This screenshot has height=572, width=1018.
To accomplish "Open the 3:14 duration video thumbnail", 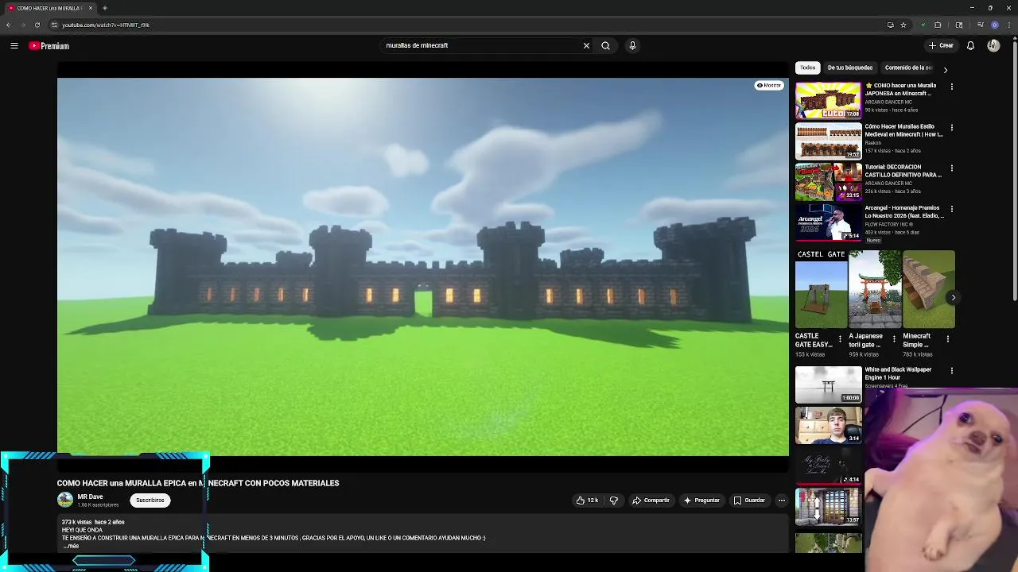I will 829,425.
